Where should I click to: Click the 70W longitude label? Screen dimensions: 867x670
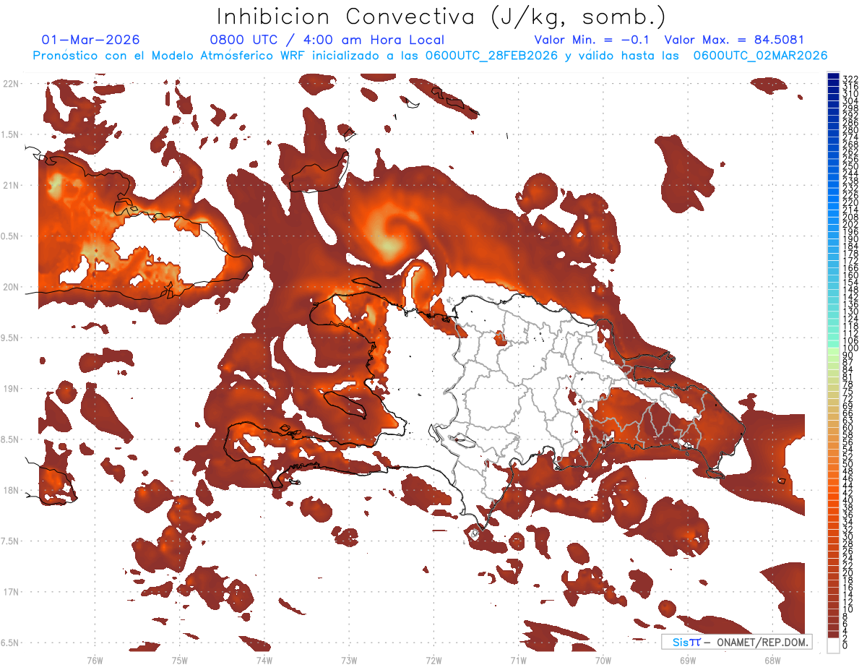603,660
